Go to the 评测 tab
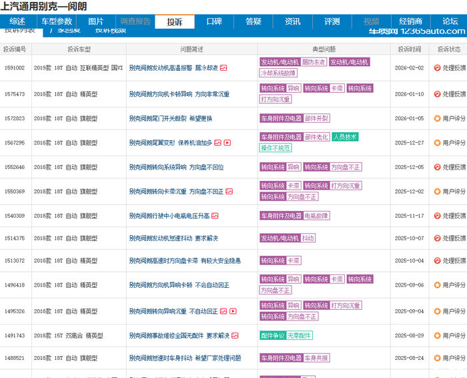Screen dimensions: 467x378 pyautogui.click(x=332, y=21)
